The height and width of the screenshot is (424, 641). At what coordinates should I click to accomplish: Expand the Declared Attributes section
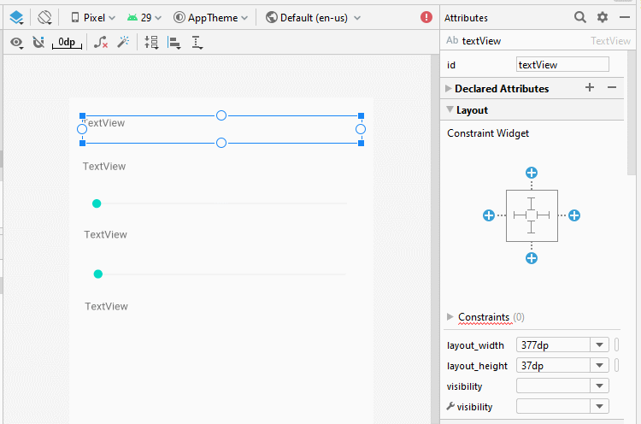[448, 88]
